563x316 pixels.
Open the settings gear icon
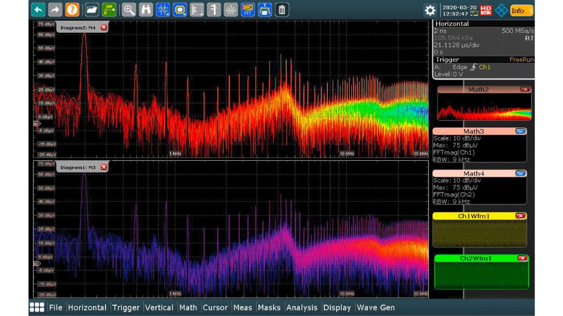[x=430, y=10]
